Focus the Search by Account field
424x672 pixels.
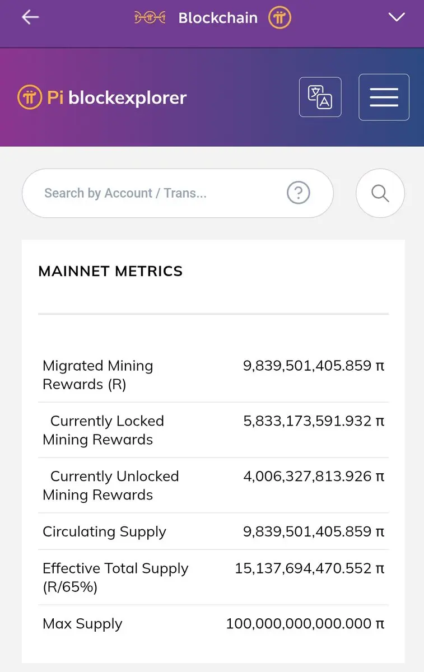tap(157, 193)
